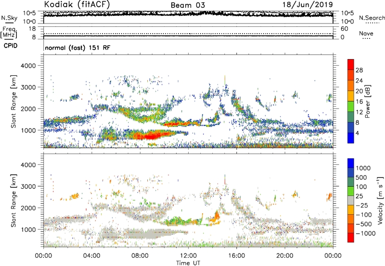The image size is (385, 266).
Task: Click the 'Nave' legend label
Action: click(366, 34)
